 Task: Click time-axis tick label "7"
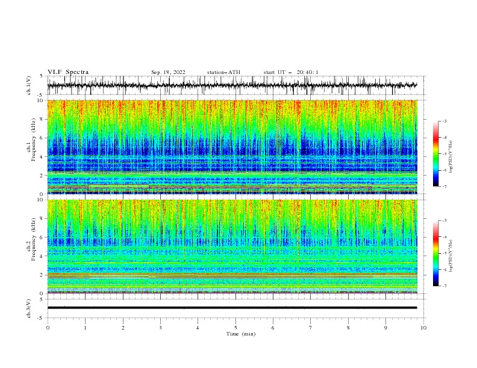(x=311, y=328)
